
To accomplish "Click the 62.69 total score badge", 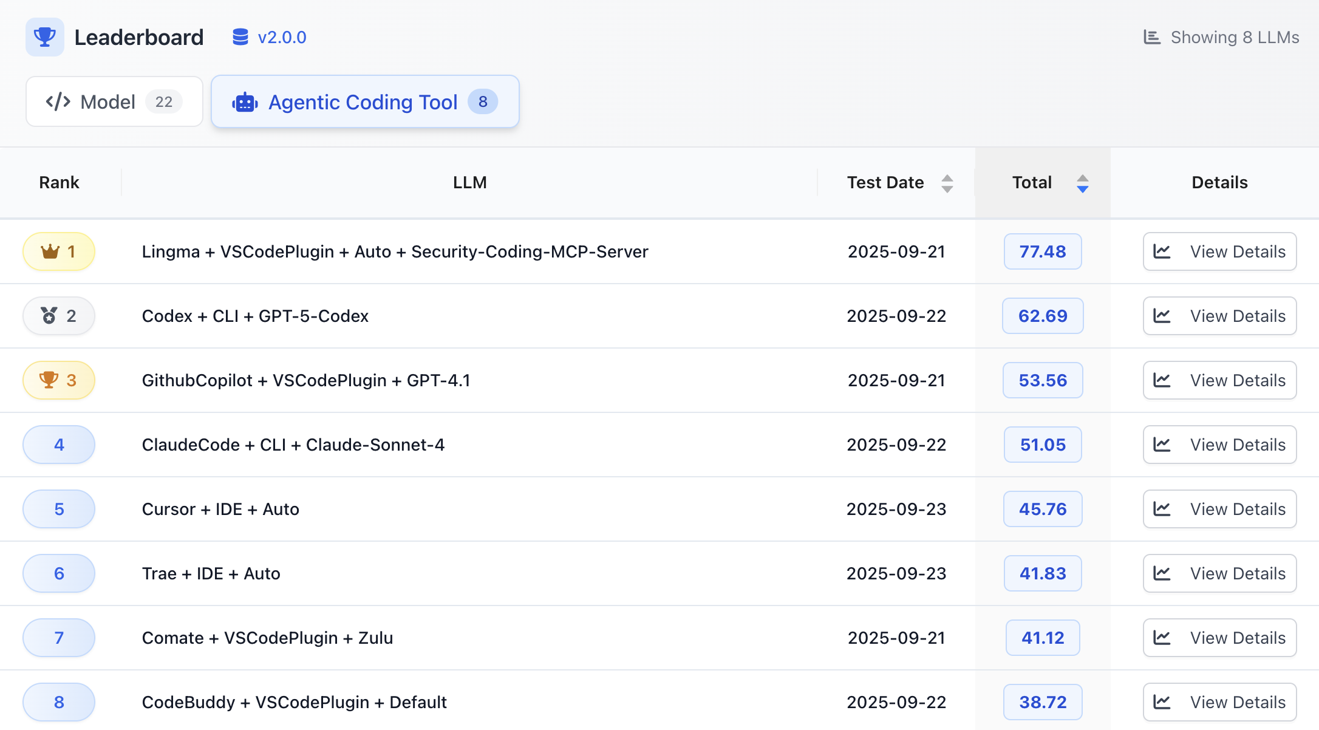I will tap(1043, 316).
